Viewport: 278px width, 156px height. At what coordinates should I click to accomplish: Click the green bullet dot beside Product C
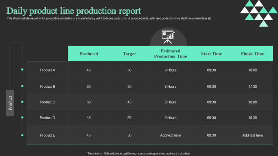[x=22, y=102]
